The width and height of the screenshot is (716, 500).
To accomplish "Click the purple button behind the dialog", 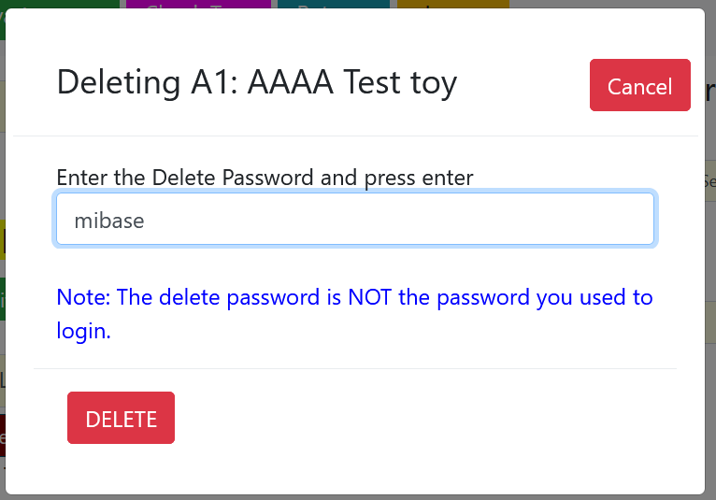I will (x=198, y=5).
